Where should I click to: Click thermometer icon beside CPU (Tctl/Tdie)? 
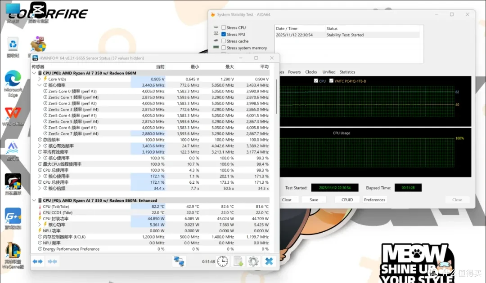tap(40, 207)
